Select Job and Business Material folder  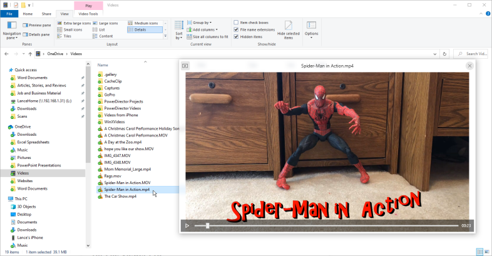(x=39, y=93)
